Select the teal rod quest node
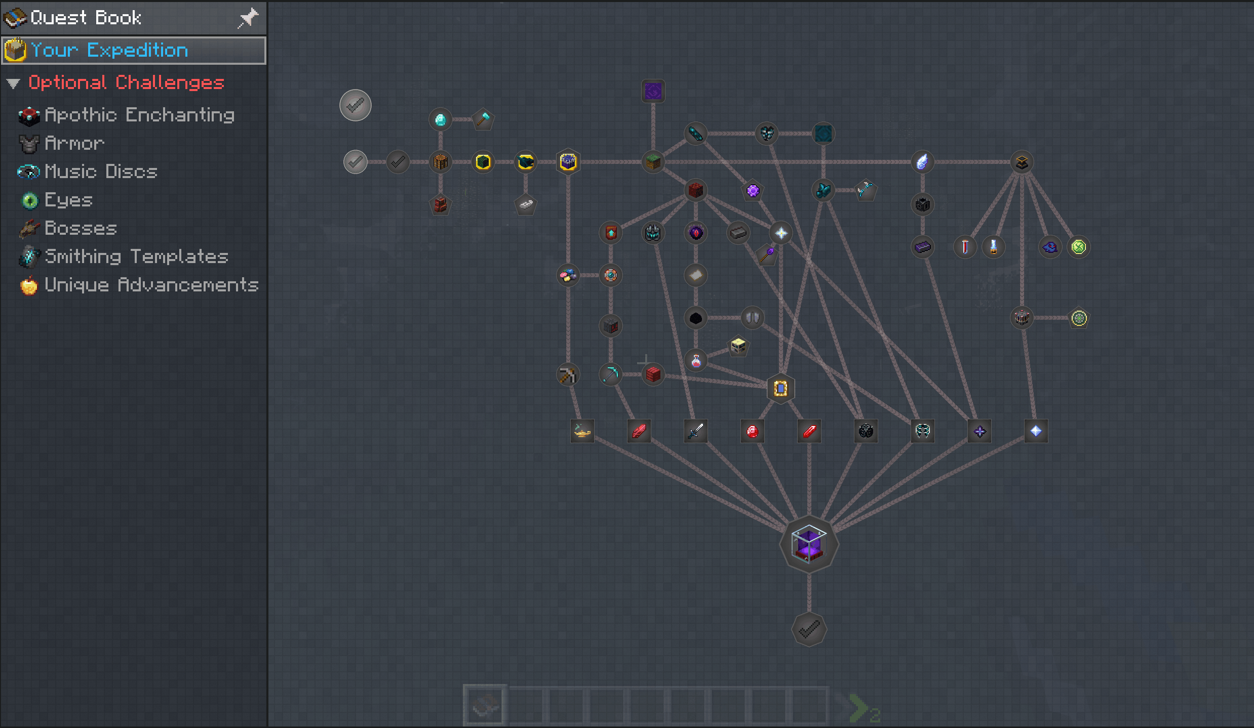This screenshot has width=1254, height=728. [695, 134]
